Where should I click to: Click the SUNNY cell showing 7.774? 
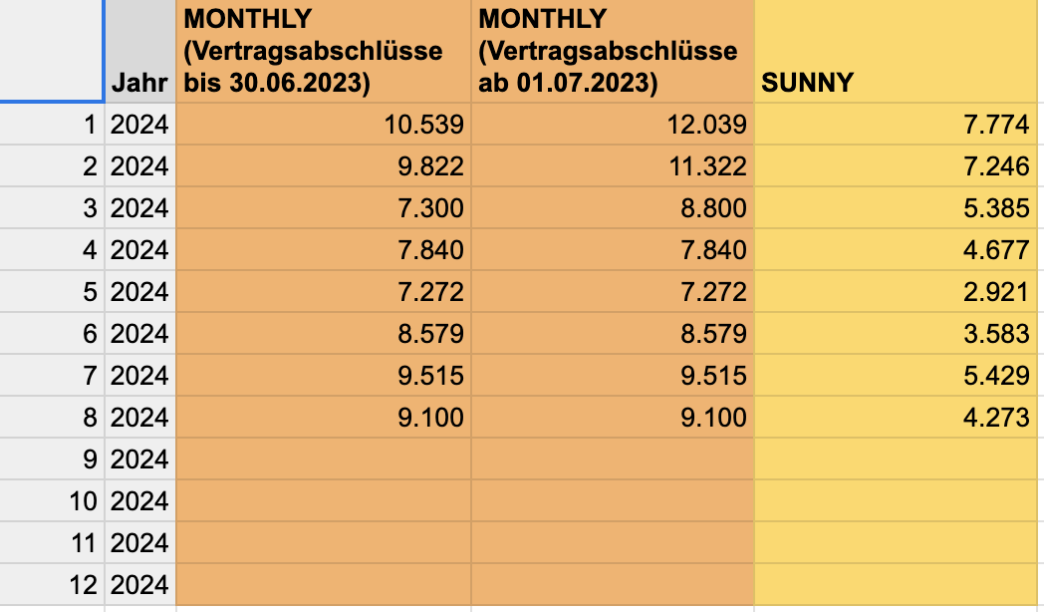897,125
